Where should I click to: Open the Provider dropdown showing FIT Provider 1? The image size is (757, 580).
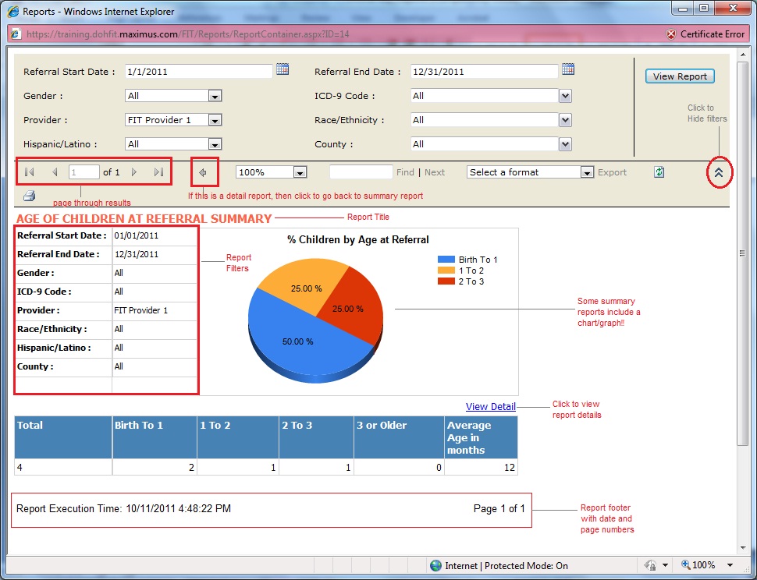click(x=215, y=120)
